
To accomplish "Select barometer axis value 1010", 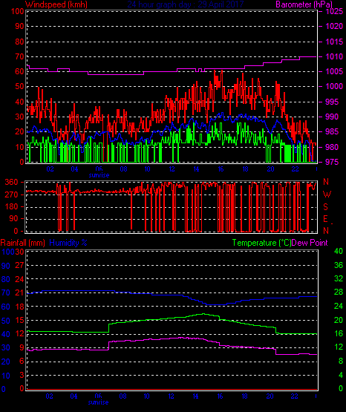I will click(x=334, y=56).
